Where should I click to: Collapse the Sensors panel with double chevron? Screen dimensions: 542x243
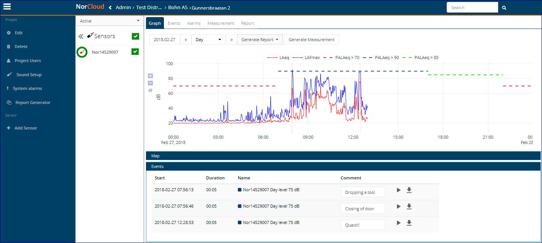coord(81,37)
